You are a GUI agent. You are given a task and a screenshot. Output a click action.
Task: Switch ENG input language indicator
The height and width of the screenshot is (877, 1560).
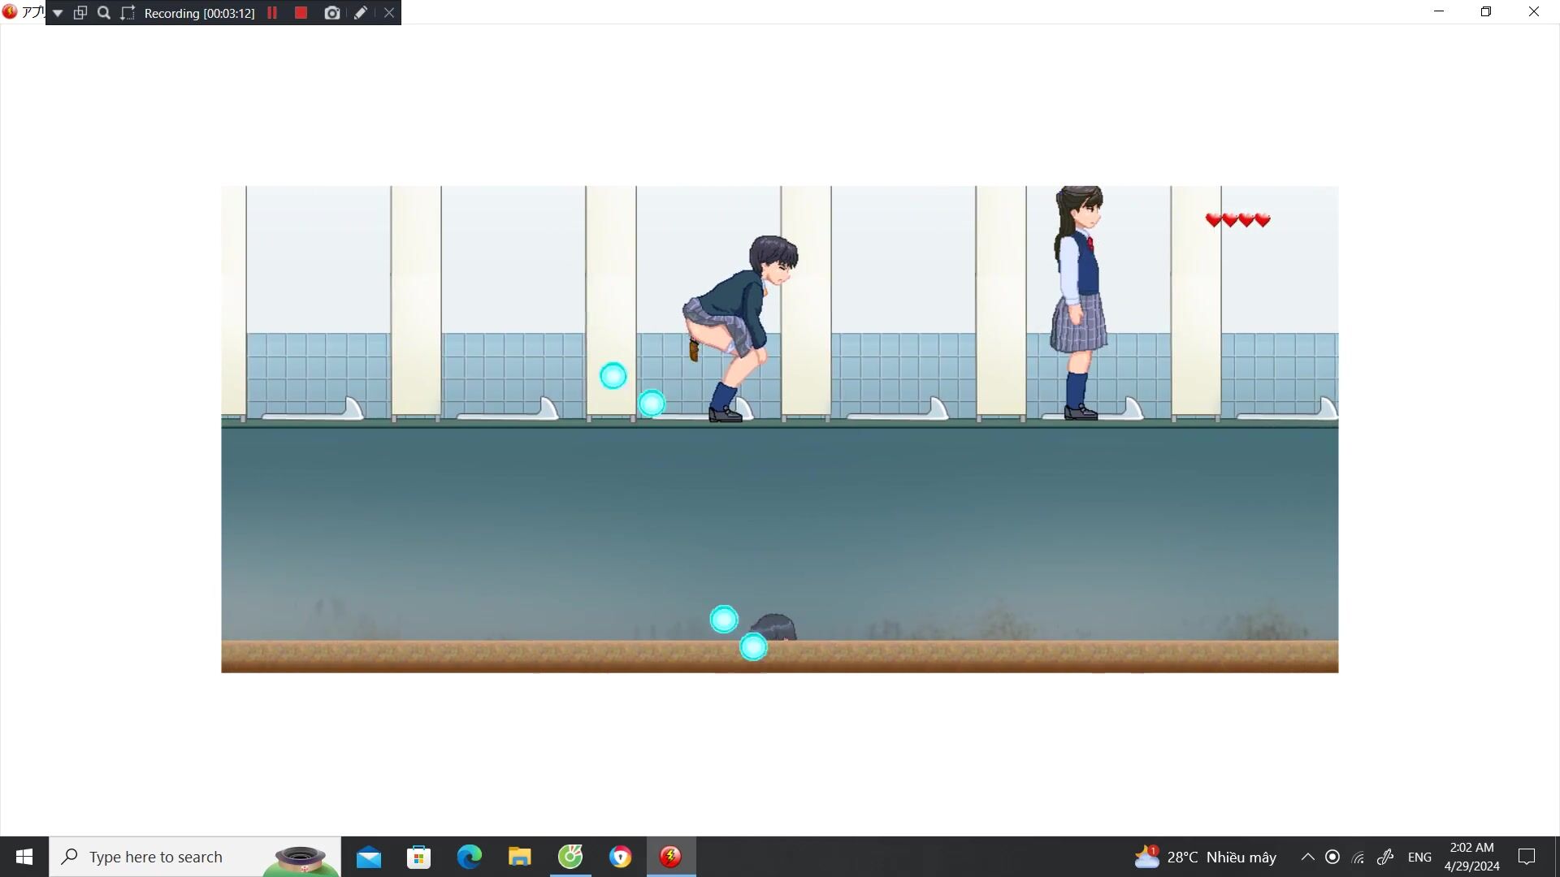tap(1419, 857)
